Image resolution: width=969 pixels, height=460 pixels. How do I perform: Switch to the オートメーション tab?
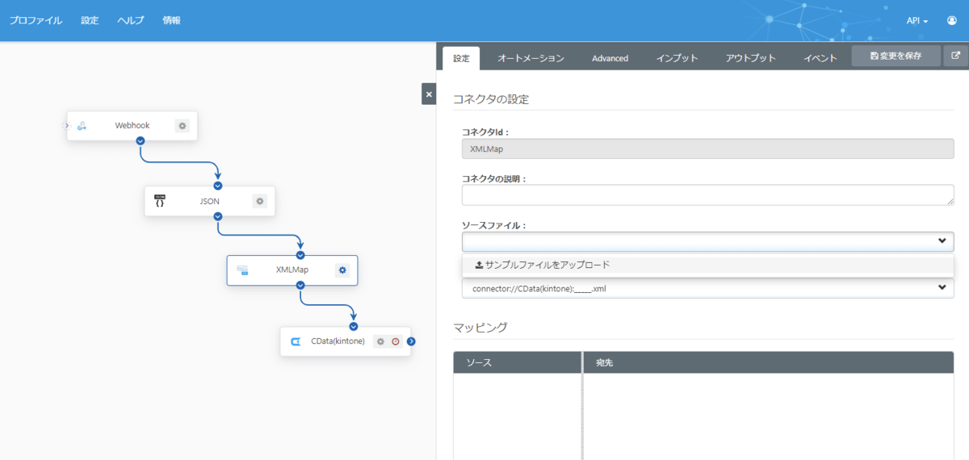pyautogui.click(x=531, y=58)
